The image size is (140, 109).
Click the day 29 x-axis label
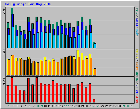[x=123, y=106]
